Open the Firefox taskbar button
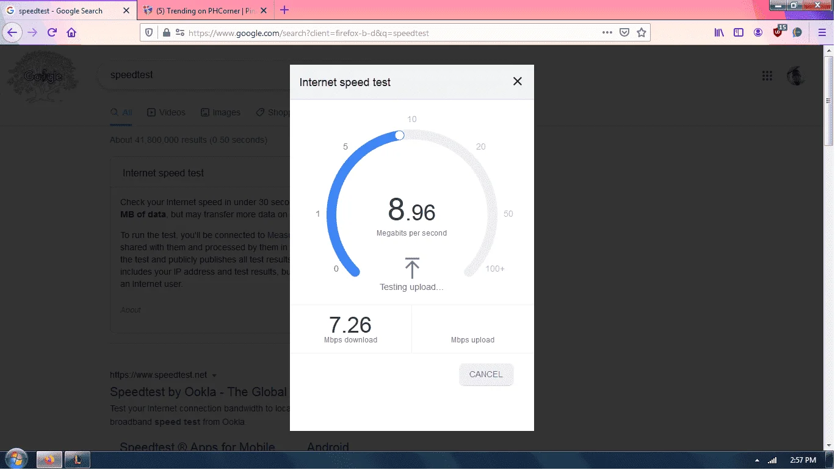Viewport: 835px width, 470px height. (49, 459)
